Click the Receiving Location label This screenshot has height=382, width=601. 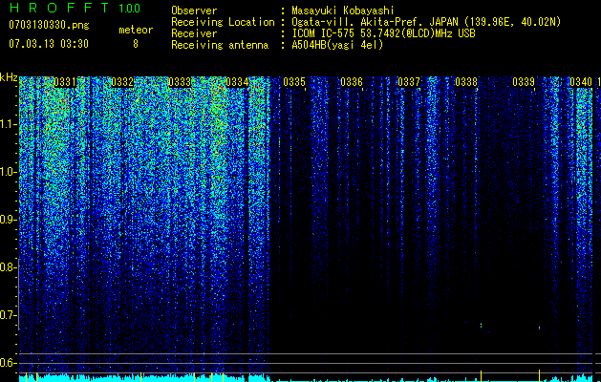223,22
